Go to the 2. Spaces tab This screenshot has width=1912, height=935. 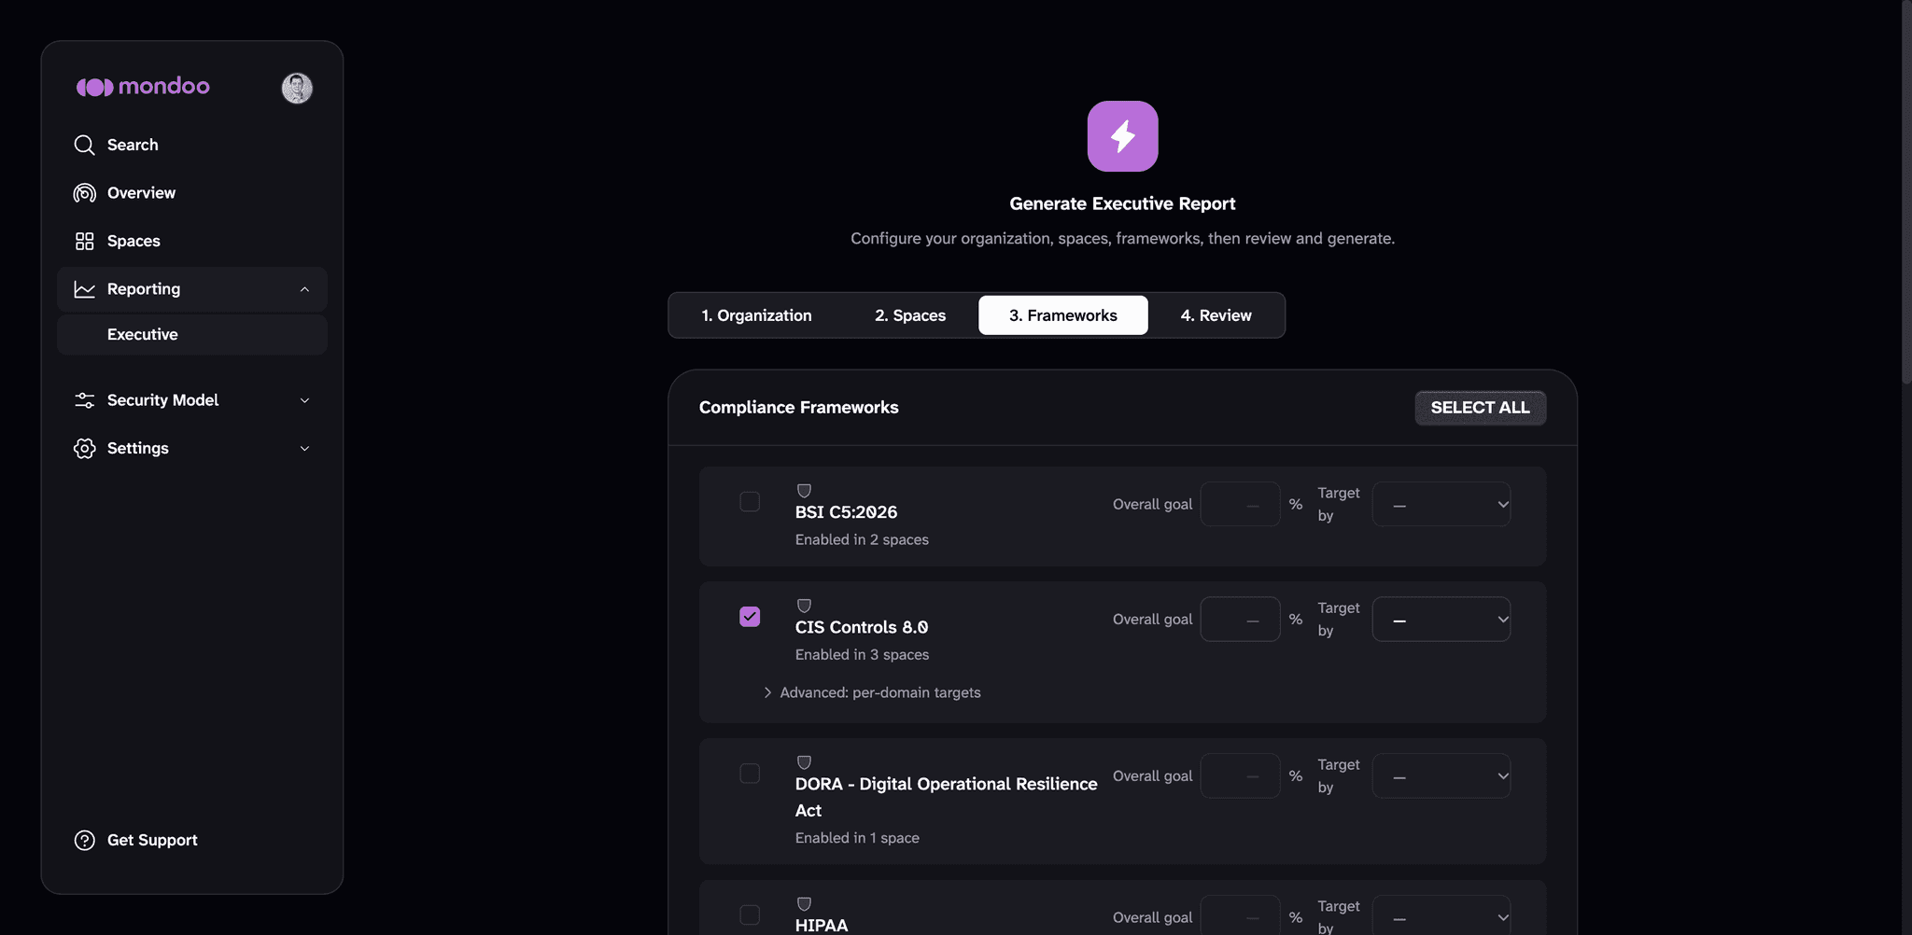pos(910,315)
